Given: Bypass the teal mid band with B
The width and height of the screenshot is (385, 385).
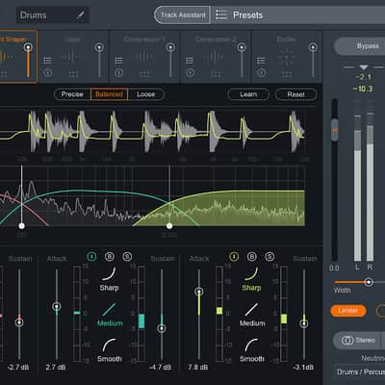Looking at the screenshot, I should point(110,256).
